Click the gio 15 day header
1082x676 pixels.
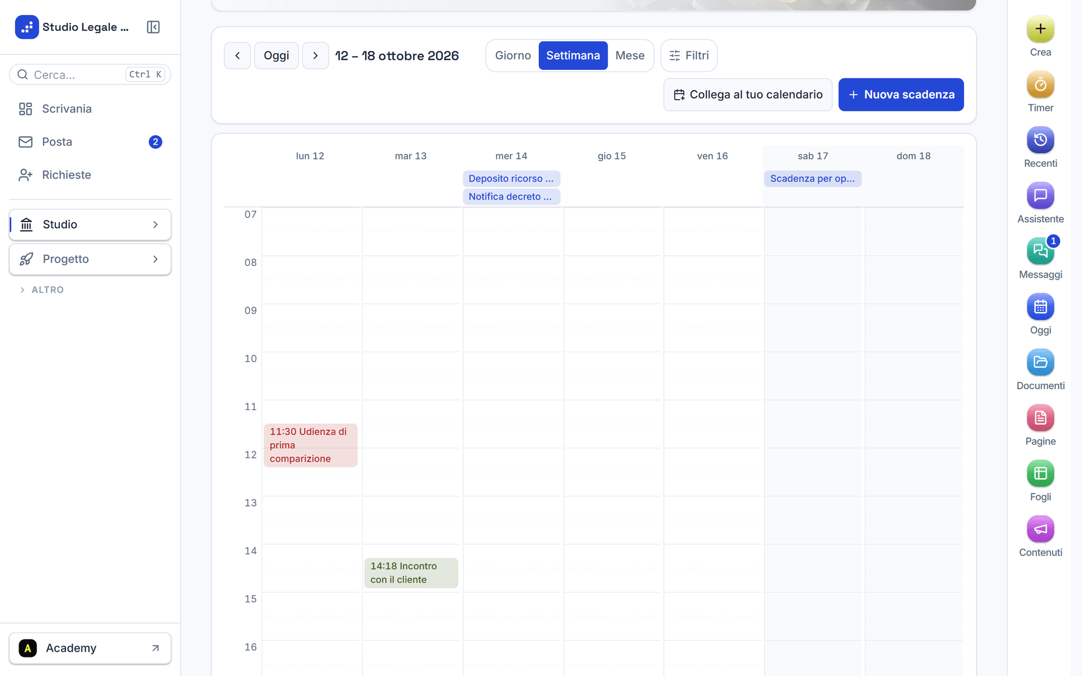tap(612, 156)
